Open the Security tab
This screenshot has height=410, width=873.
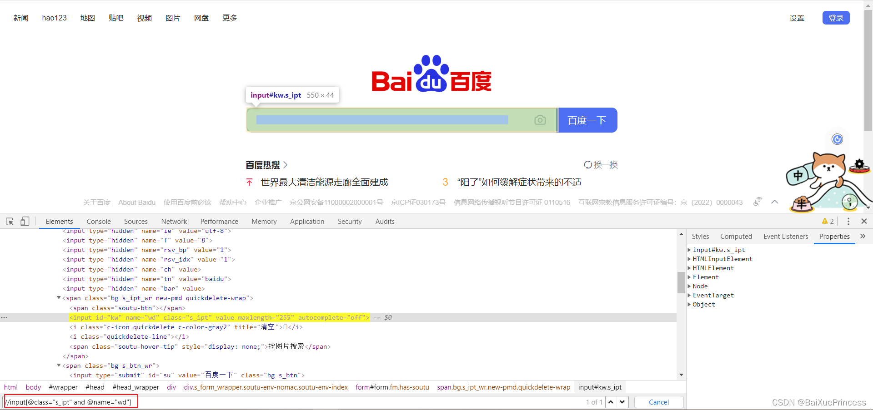(x=350, y=221)
